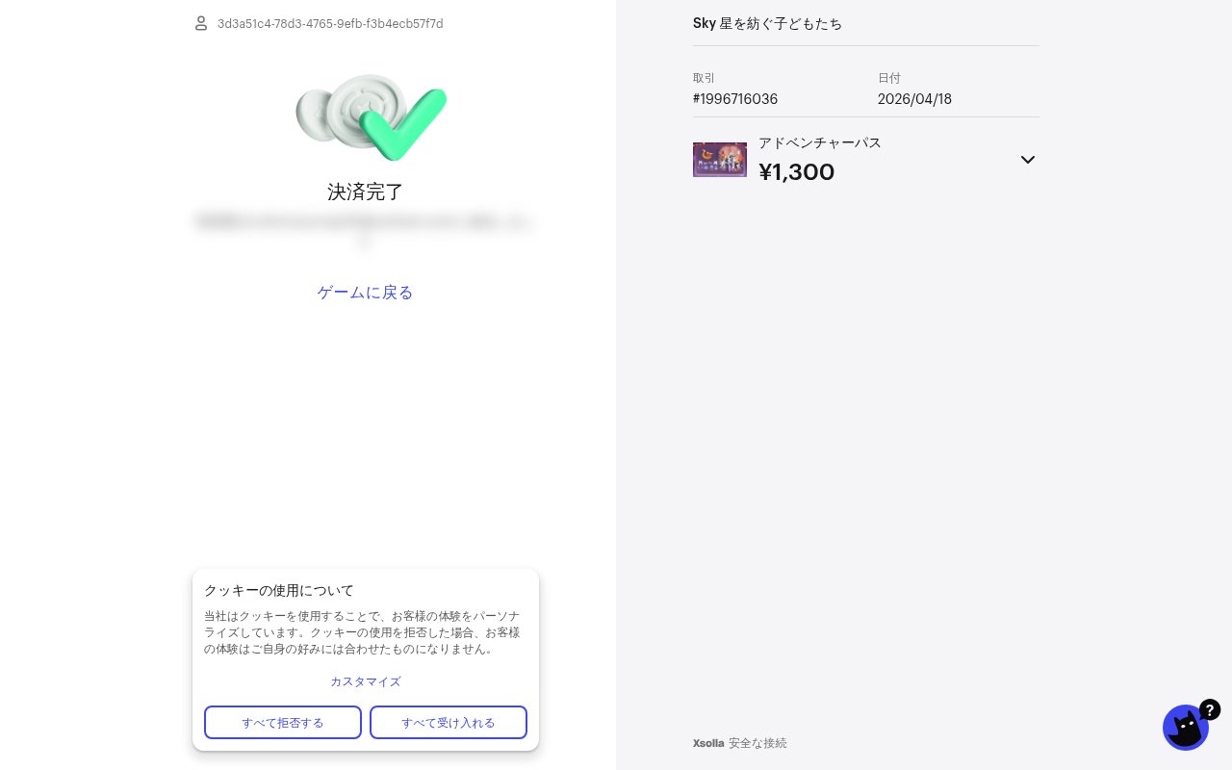
Task: Click the ¥1,300 price
Action: pyautogui.click(x=796, y=172)
